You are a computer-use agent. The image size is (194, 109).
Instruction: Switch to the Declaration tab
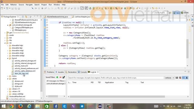point(71,72)
